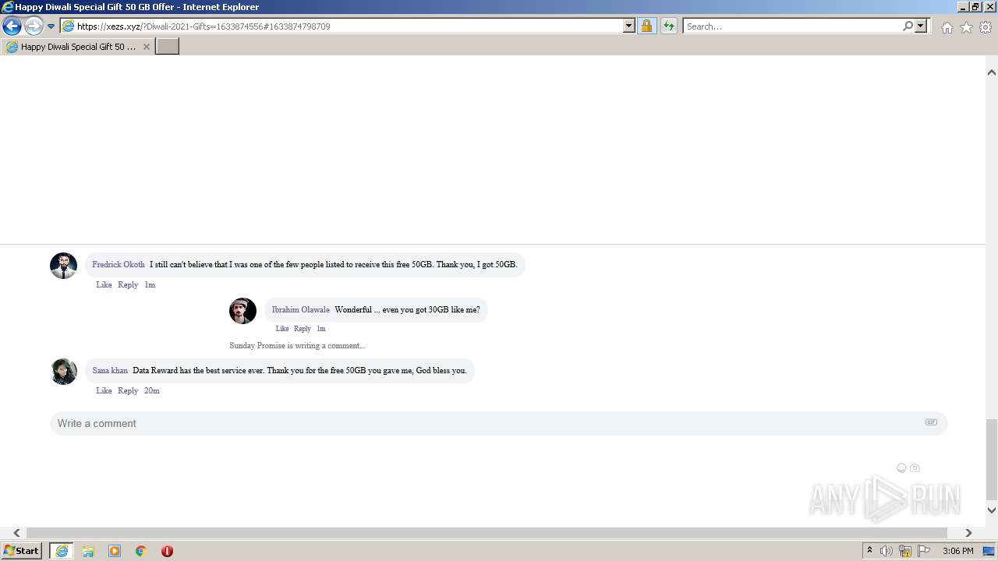Click the 1m timestamp on Fredrick's comment

pyautogui.click(x=150, y=285)
